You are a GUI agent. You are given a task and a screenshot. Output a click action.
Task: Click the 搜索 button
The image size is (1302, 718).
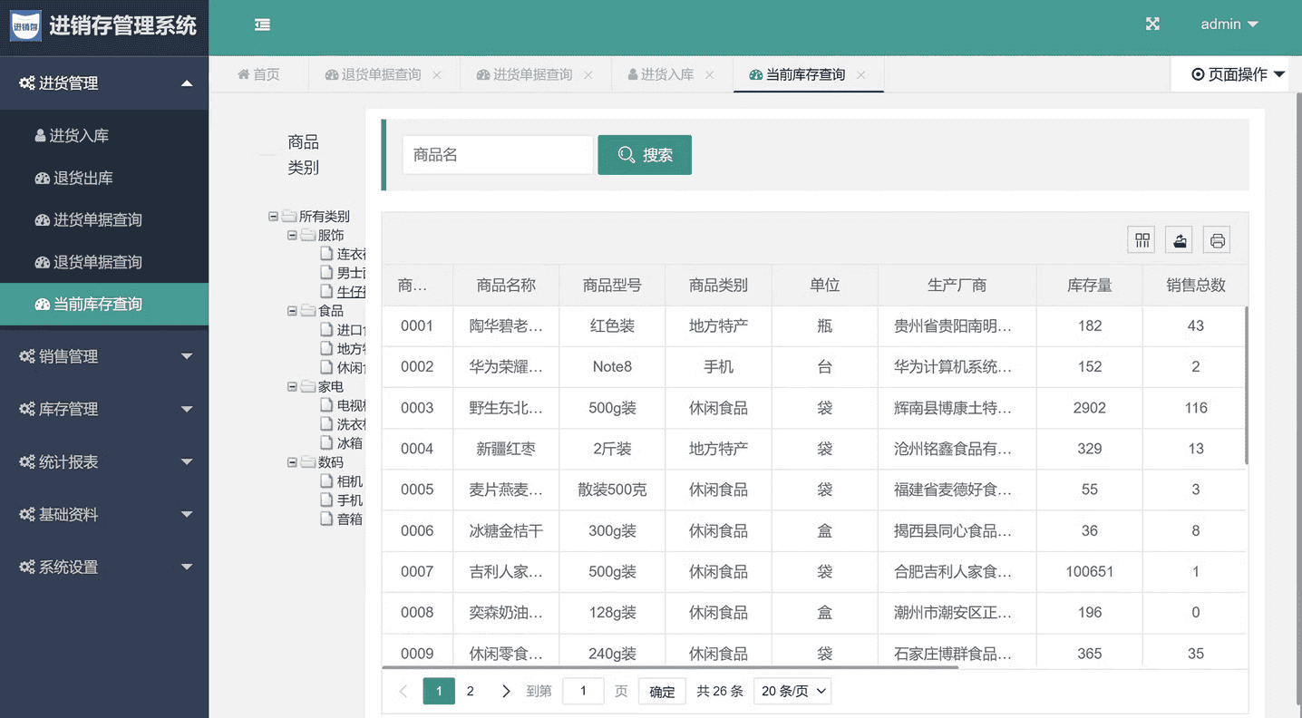pos(645,155)
